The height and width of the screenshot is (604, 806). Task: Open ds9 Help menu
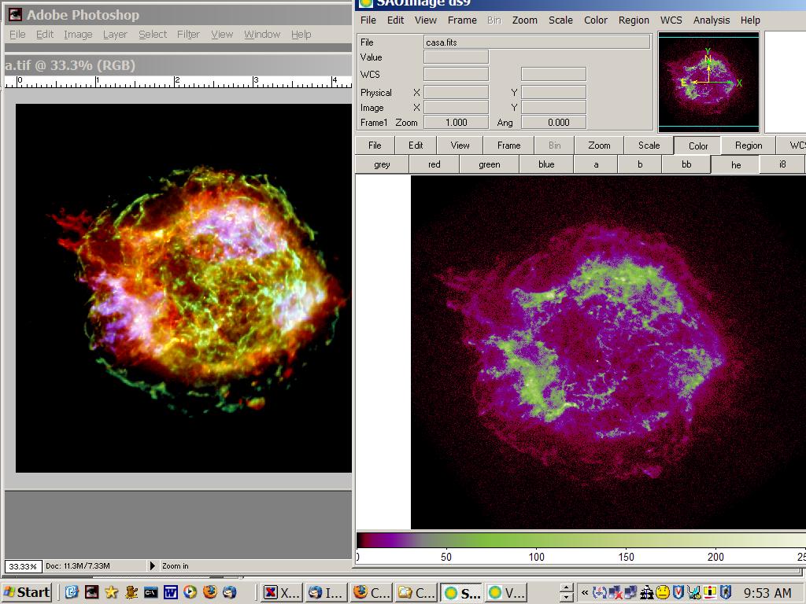[x=750, y=20]
